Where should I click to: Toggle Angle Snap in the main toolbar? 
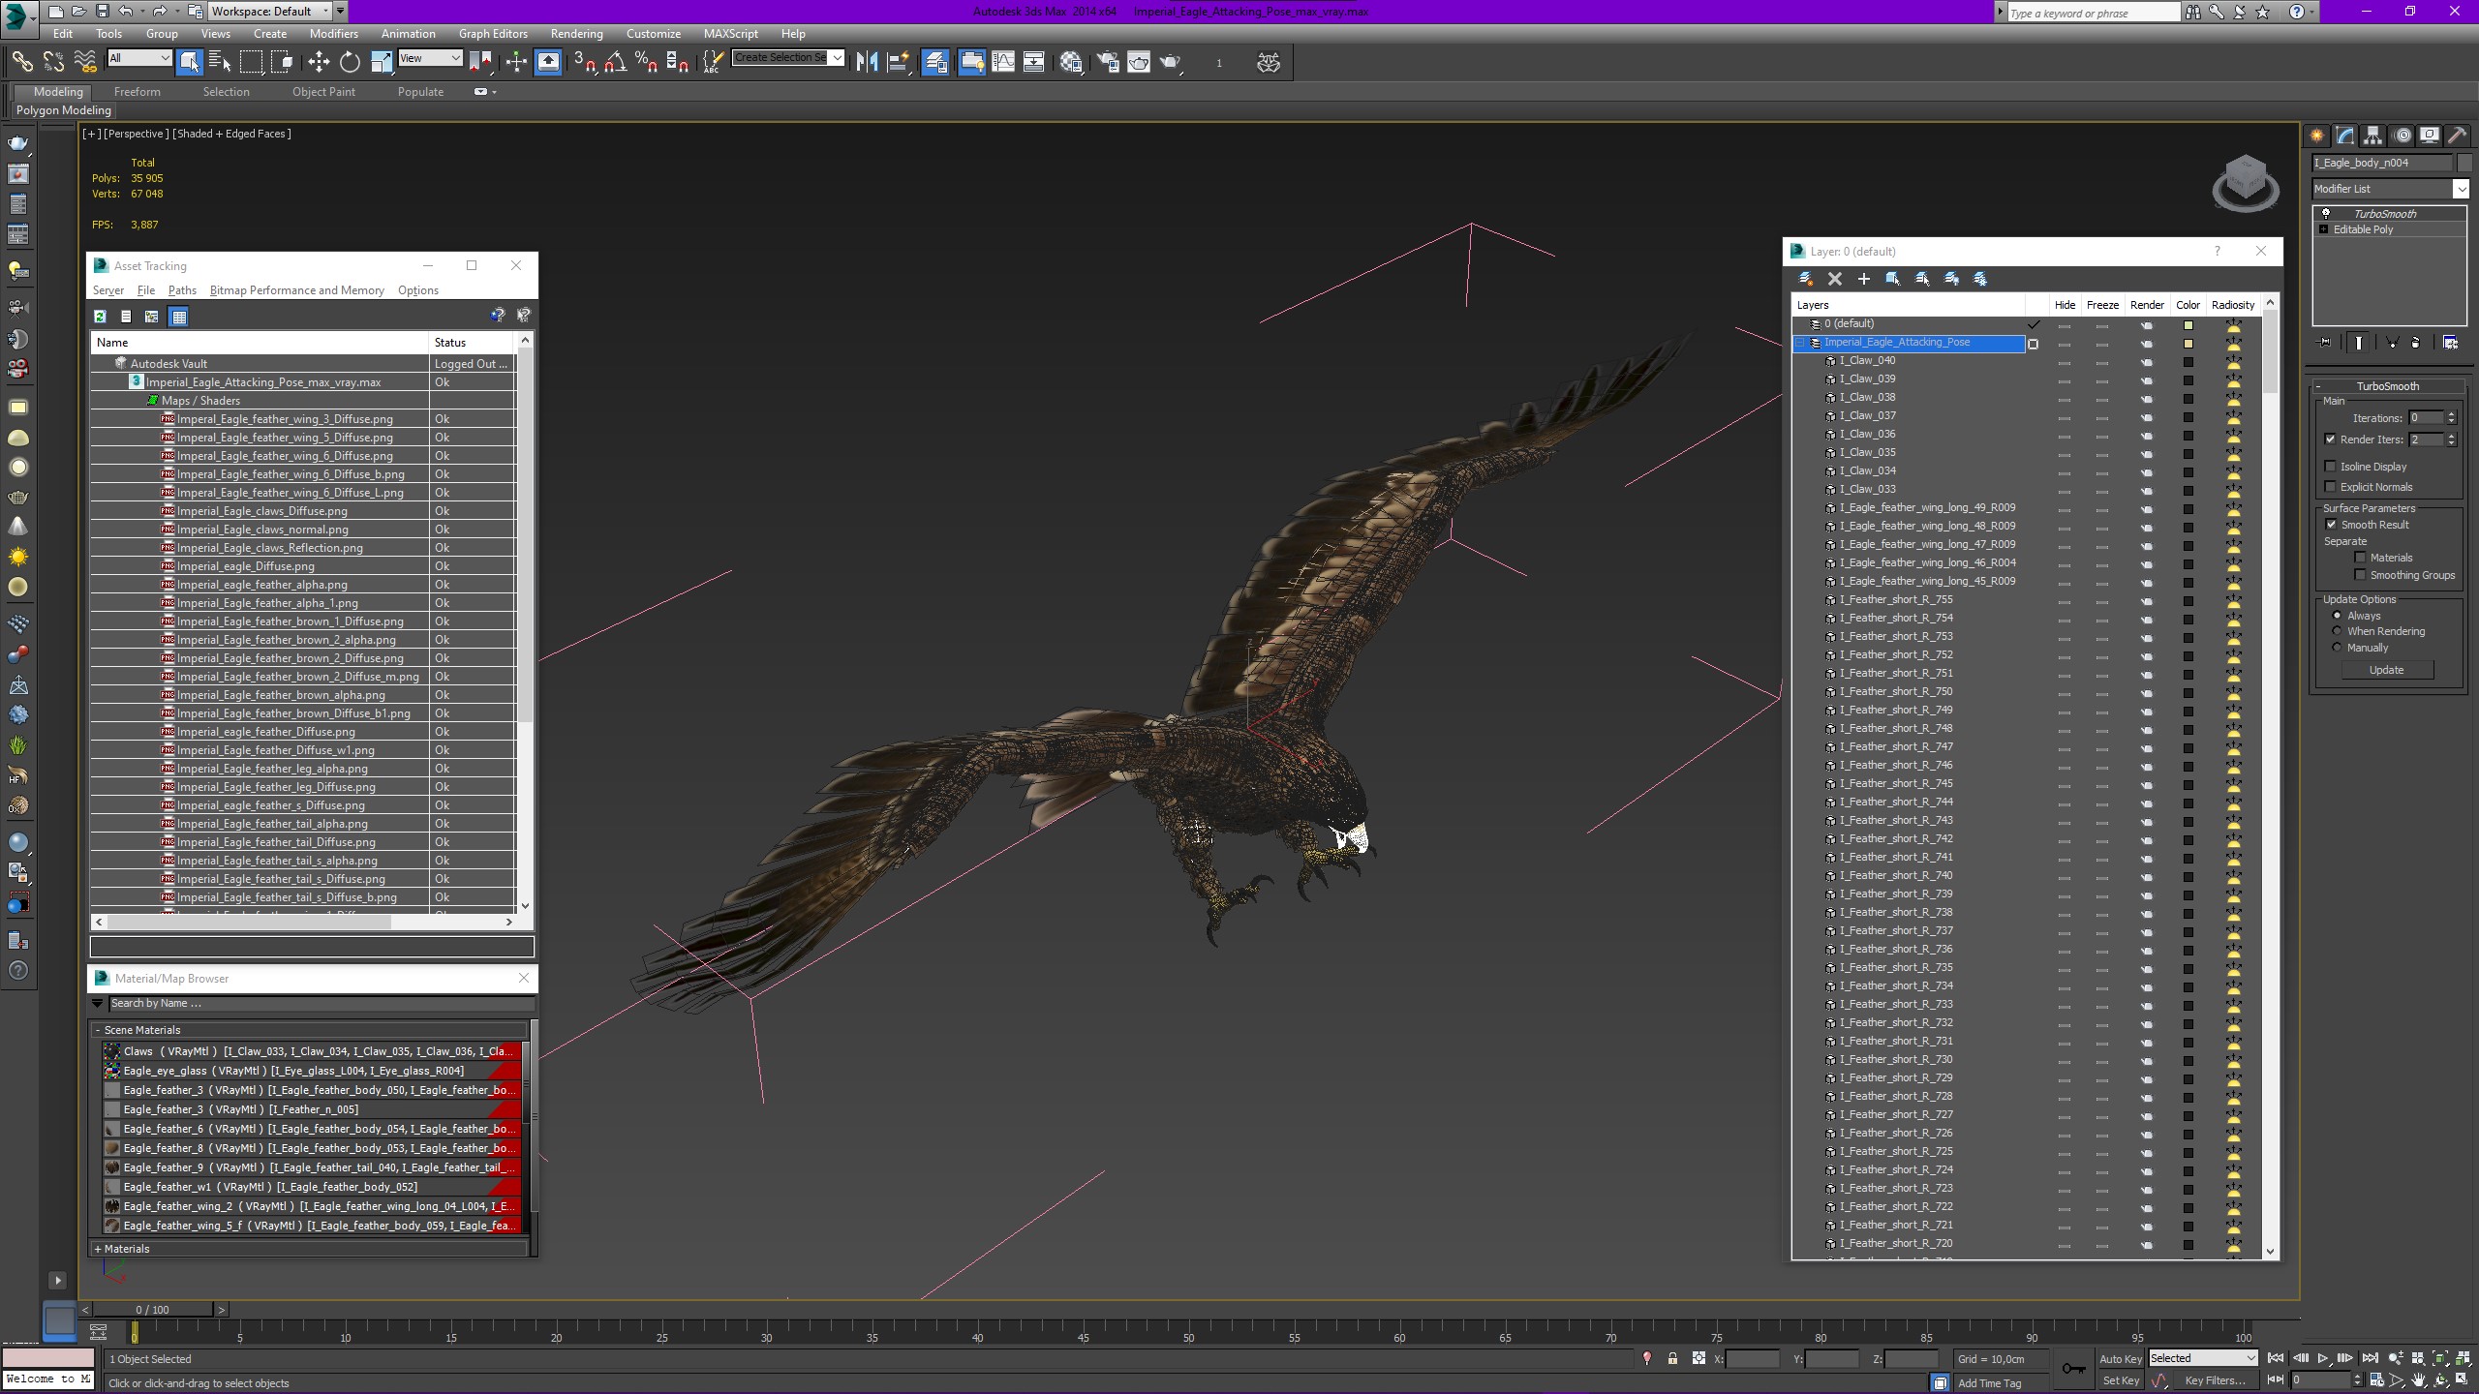click(615, 62)
